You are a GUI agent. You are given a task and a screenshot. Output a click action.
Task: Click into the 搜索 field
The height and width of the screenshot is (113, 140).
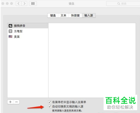pos(123,4)
